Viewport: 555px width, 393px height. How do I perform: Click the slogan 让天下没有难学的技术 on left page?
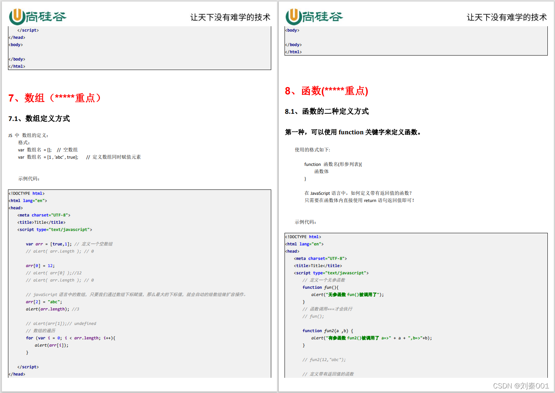(230, 17)
